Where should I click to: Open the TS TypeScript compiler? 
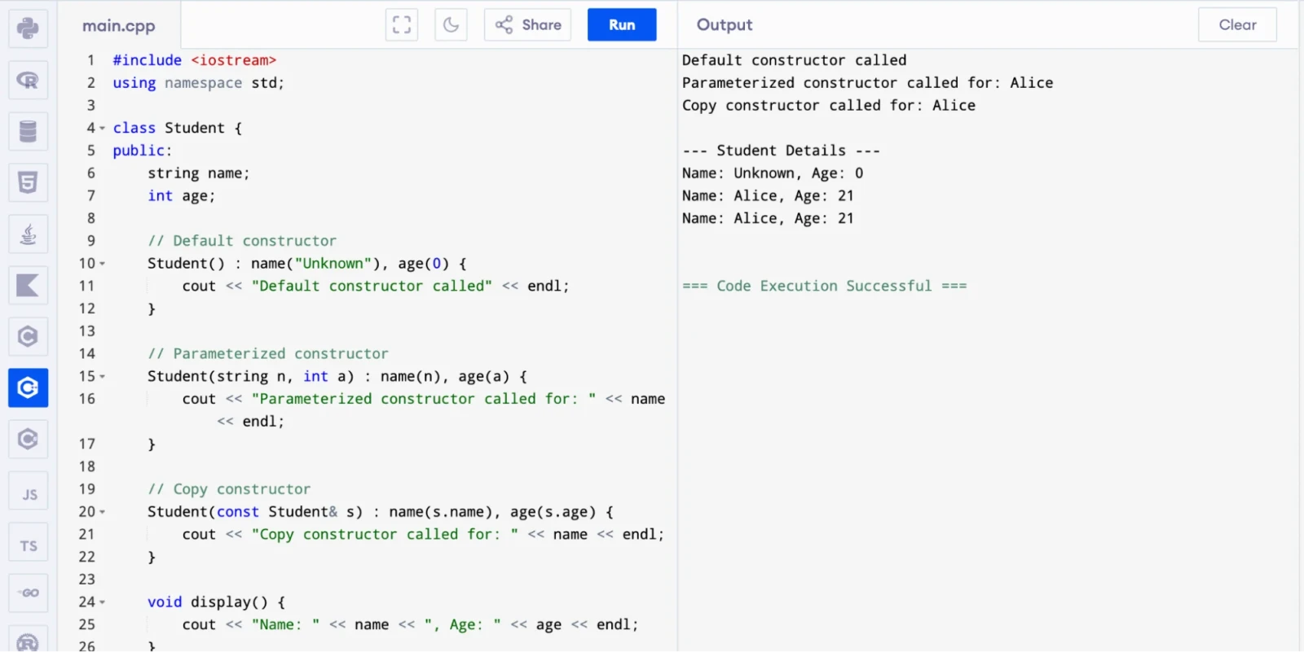(28, 543)
